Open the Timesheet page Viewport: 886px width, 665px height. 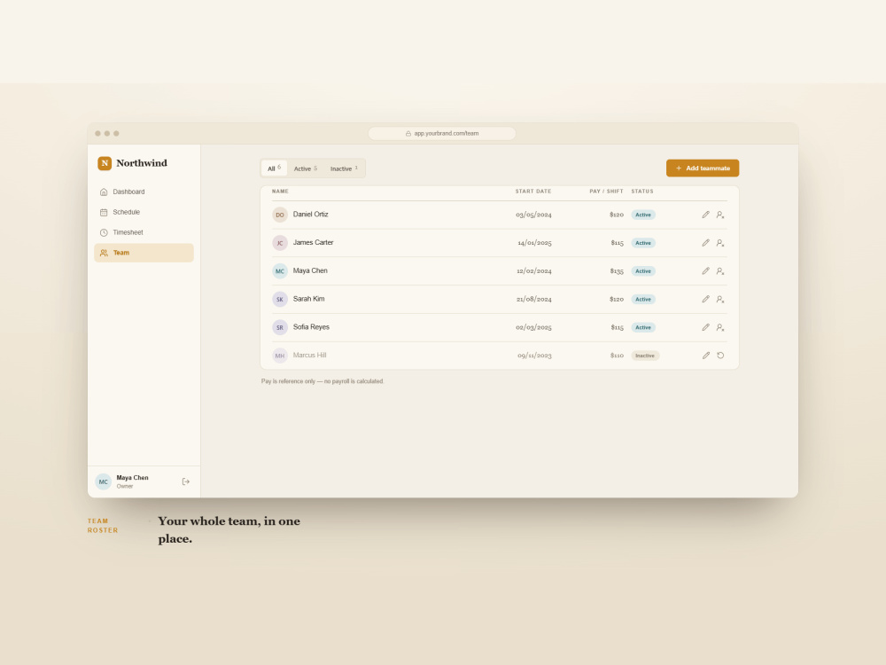[144, 232]
